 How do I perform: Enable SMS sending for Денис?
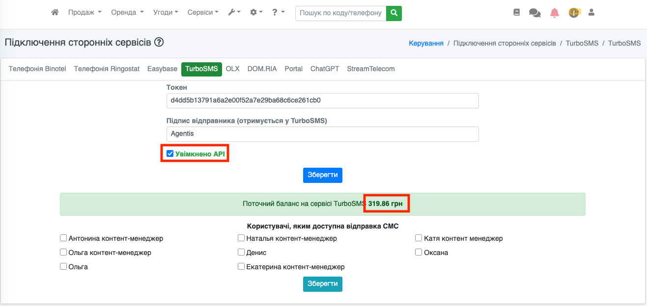click(241, 253)
